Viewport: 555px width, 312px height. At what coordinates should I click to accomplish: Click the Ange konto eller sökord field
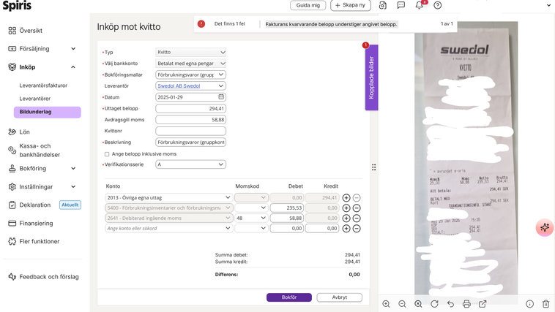(x=169, y=229)
